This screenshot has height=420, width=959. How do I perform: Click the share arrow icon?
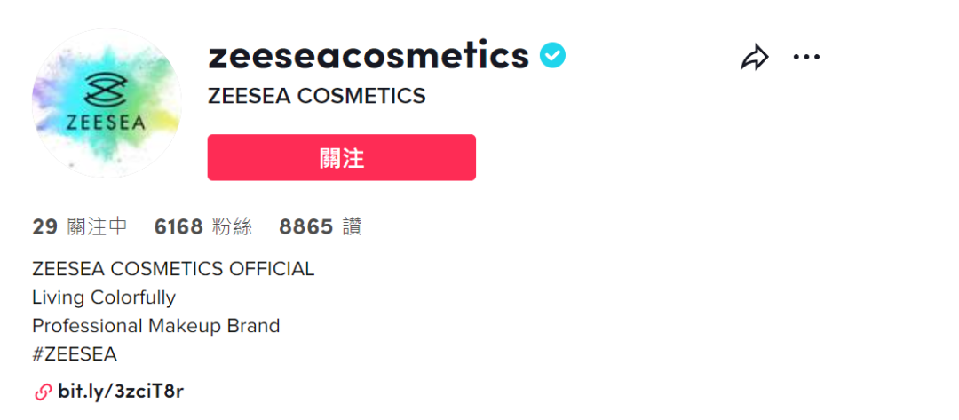click(754, 59)
